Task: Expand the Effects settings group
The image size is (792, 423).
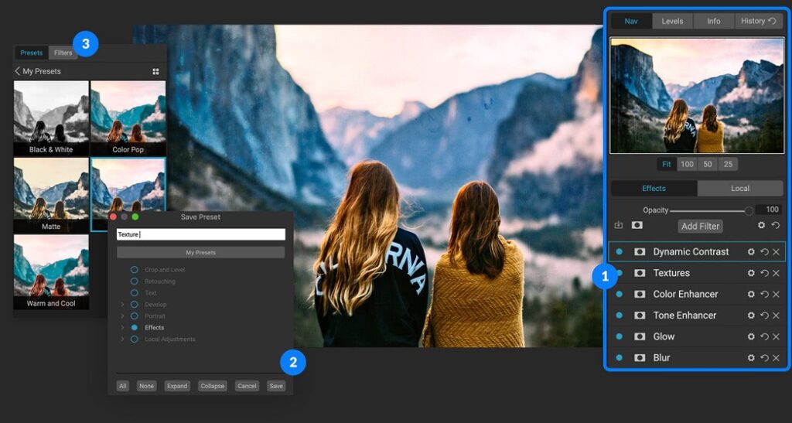Action: (122, 328)
